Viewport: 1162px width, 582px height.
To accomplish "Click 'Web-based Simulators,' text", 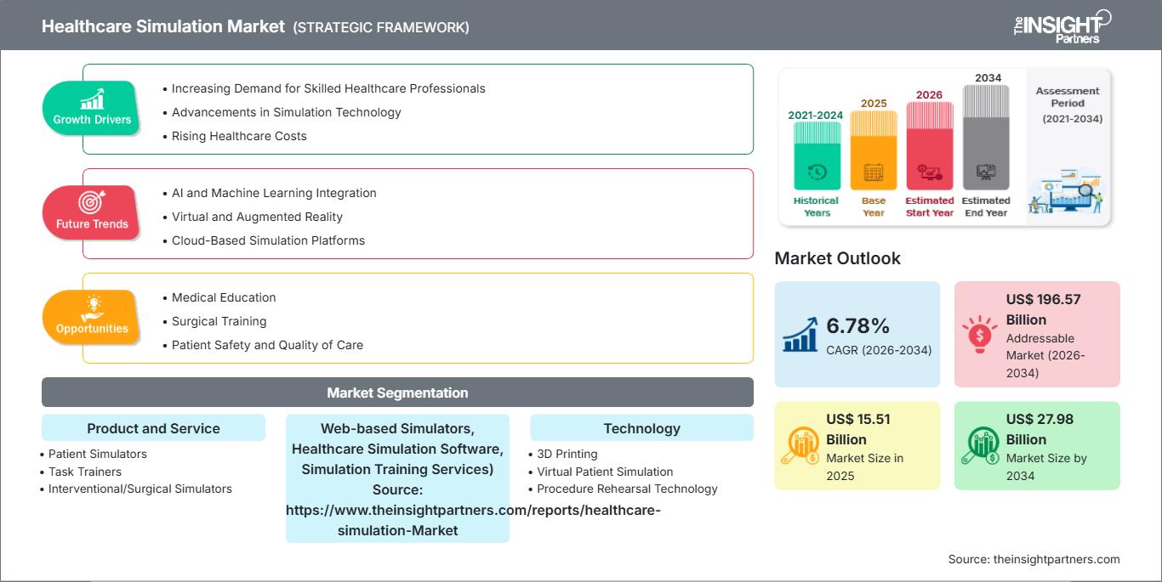I will pyautogui.click(x=397, y=428).
